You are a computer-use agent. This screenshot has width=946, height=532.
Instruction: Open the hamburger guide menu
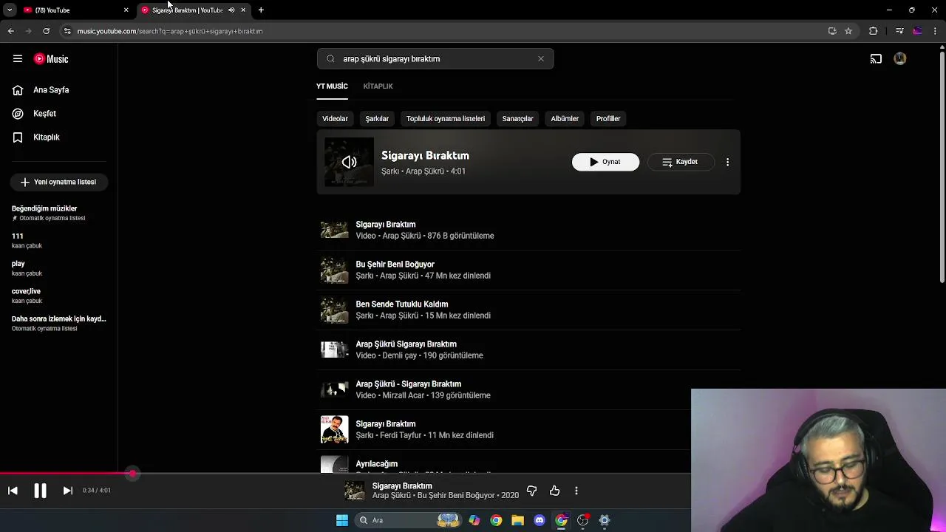18,59
